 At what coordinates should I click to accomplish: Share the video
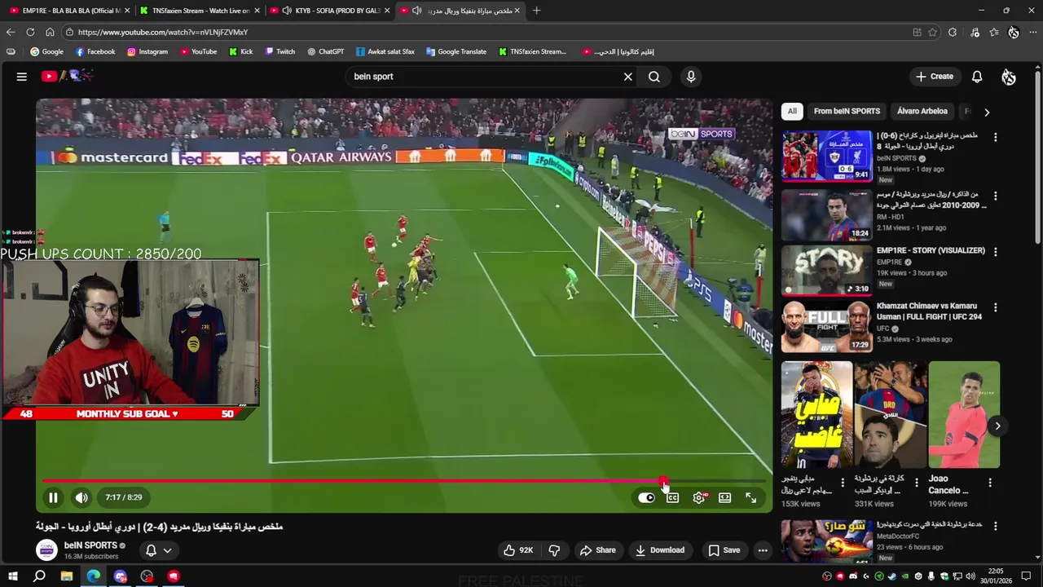pos(597,550)
